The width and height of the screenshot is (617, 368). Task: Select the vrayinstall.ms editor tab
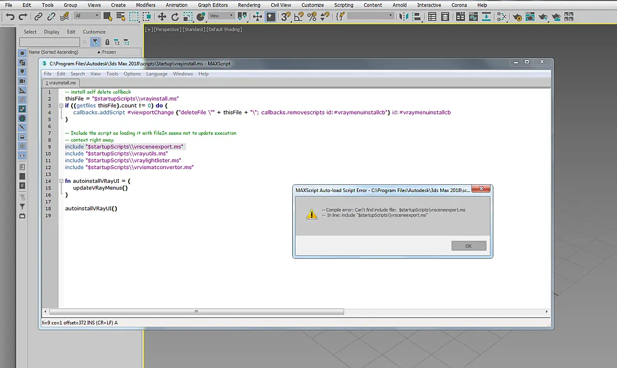tap(61, 83)
